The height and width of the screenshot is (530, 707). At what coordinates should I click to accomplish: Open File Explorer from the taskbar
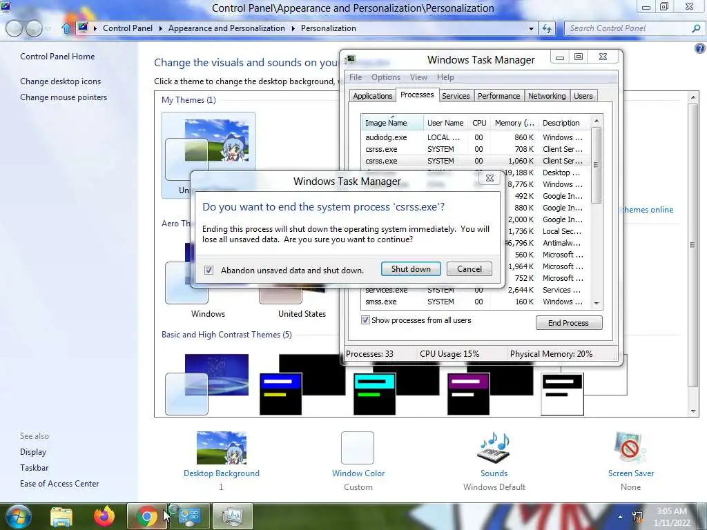[61, 516]
